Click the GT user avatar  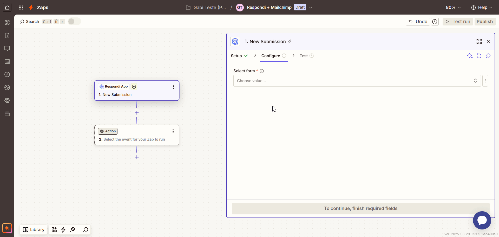point(240,8)
